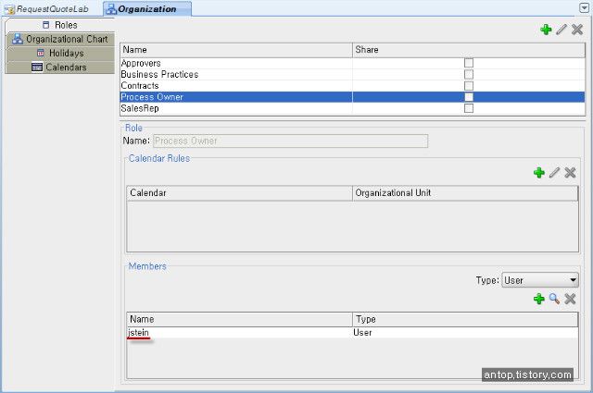Click the RequestQuoteLab tab icon
This screenshot has width=593, height=393.
coord(9,9)
